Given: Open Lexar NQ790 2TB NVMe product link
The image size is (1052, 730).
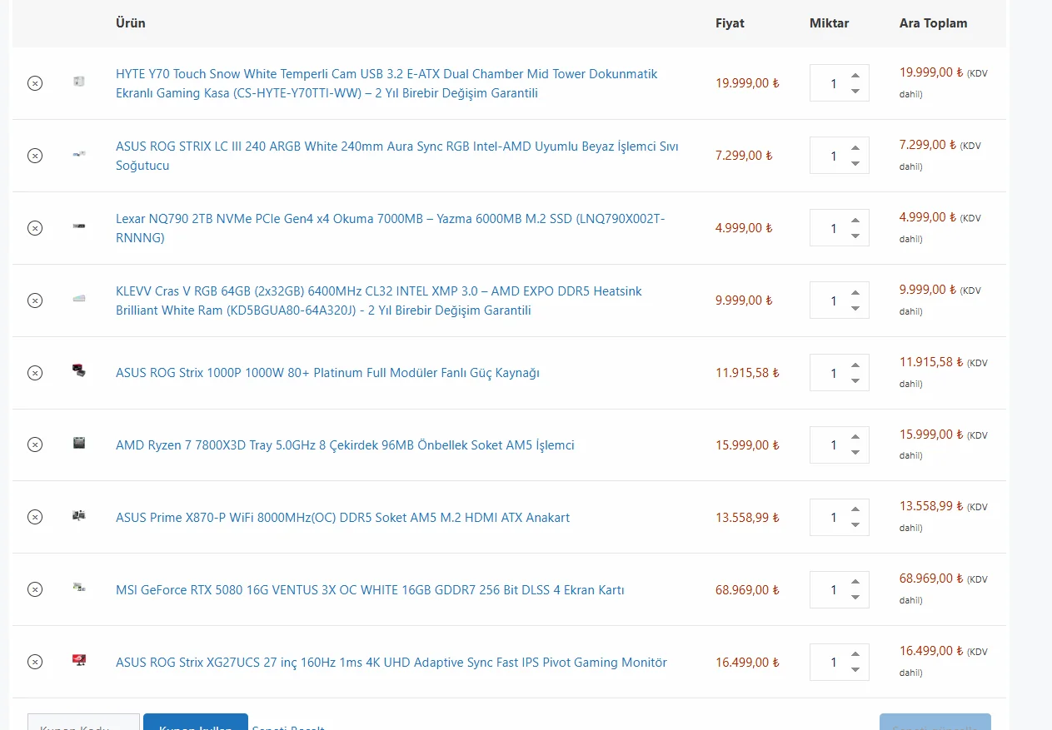Looking at the screenshot, I should [390, 228].
